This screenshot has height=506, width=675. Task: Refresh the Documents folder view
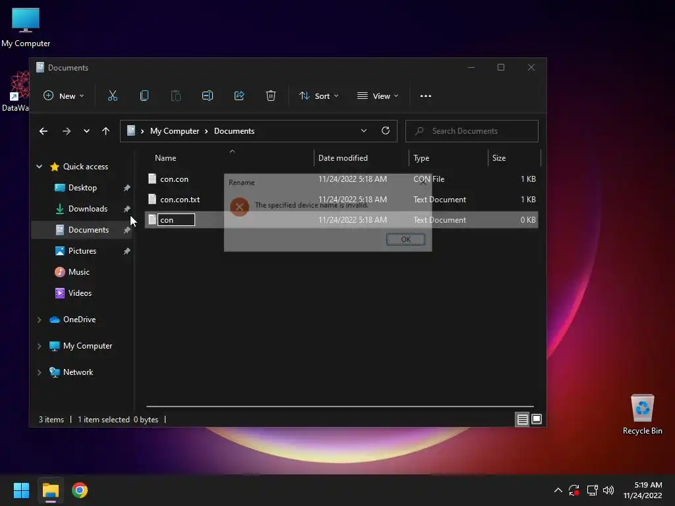point(385,130)
